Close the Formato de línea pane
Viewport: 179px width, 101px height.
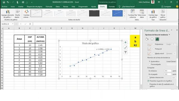pos(177,30)
